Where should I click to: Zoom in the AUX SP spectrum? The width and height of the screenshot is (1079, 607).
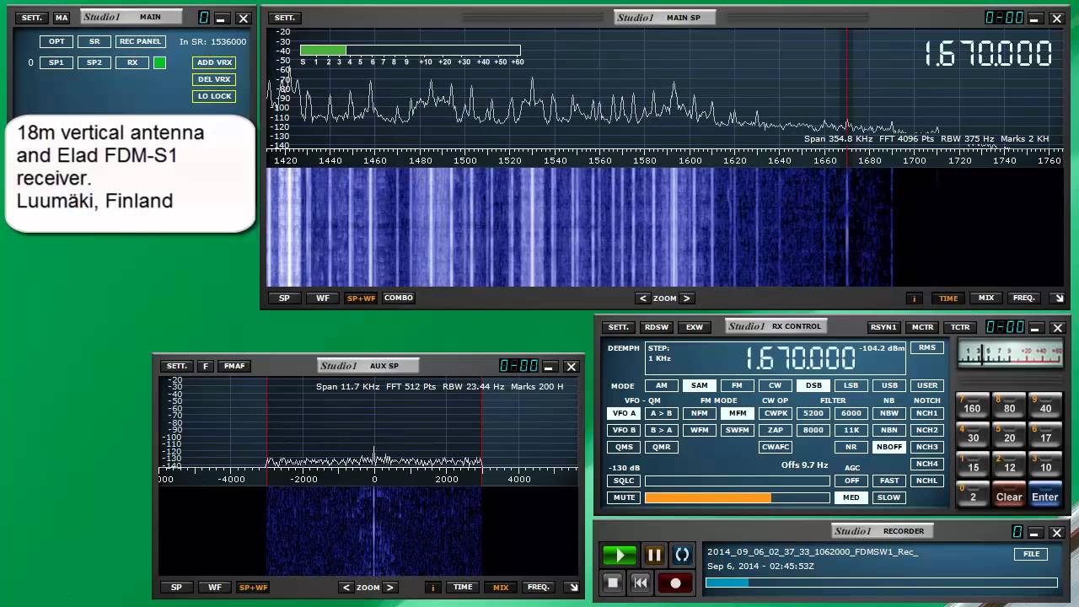click(x=389, y=588)
